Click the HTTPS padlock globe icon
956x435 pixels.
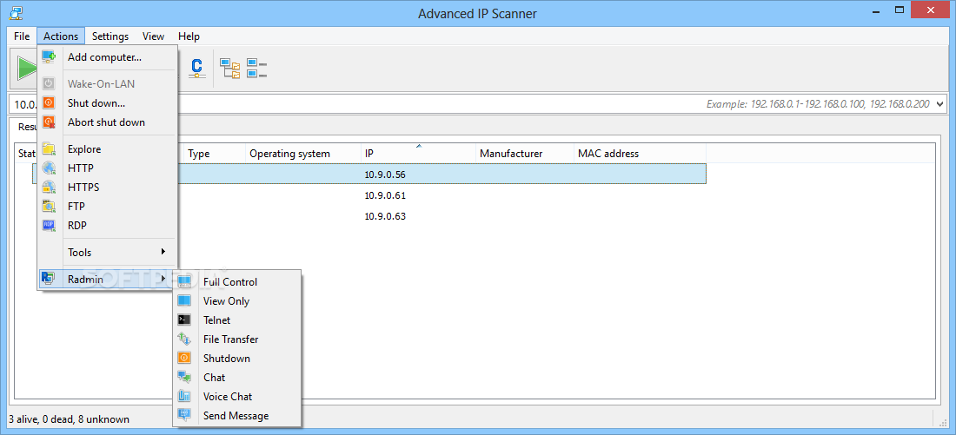[49, 187]
